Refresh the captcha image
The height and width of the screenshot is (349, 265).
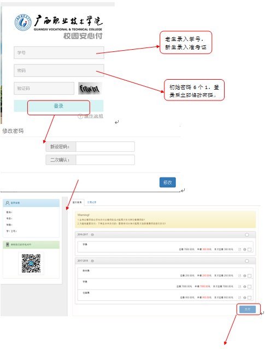pyautogui.click(x=90, y=88)
